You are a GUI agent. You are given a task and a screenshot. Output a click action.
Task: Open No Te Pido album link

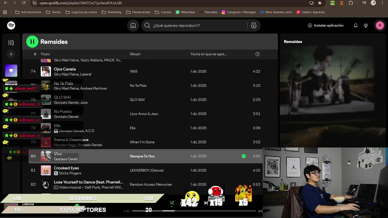(x=138, y=86)
